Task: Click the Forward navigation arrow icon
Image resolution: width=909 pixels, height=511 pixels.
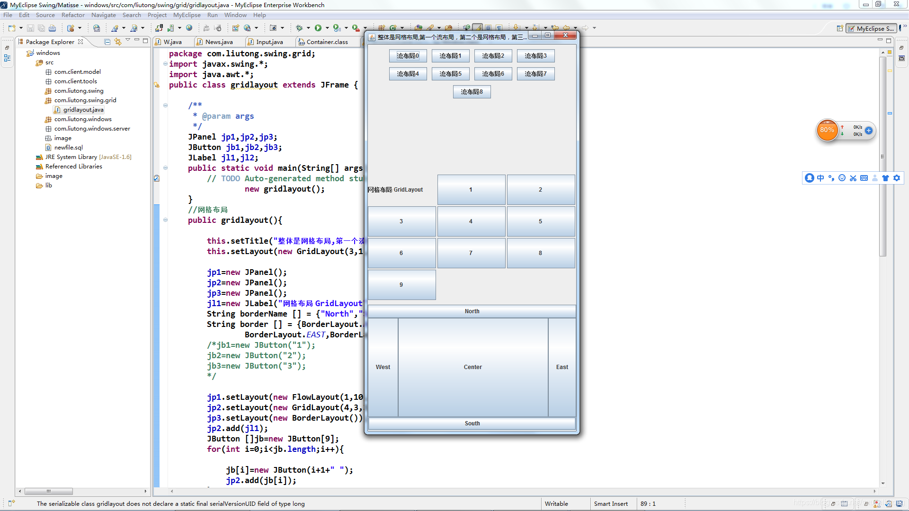Action: point(585,28)
